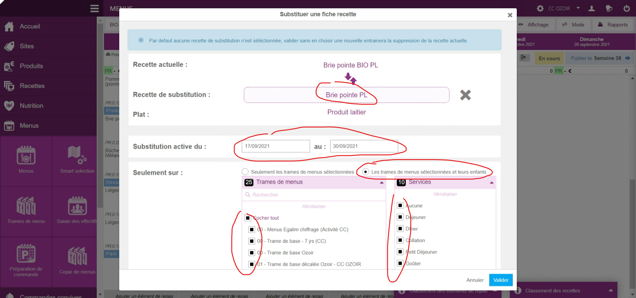Open the Rapports menu

pyautogui.click(x=613, y=25)
